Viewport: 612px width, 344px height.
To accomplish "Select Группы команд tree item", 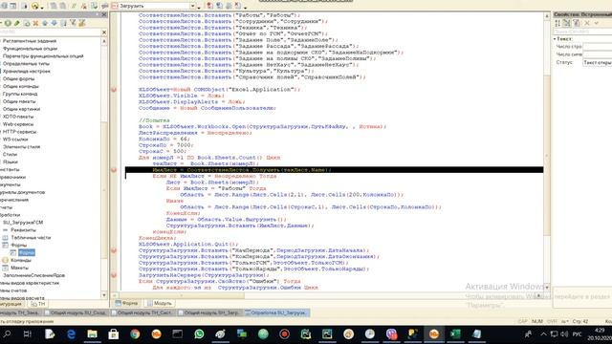I will tap(20, 94).
